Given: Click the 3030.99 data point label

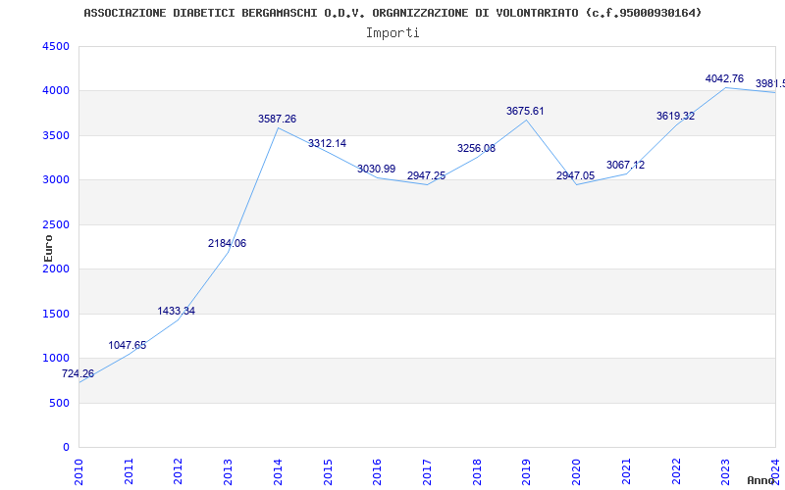Looking at the screenshot, I should (376, 169).
